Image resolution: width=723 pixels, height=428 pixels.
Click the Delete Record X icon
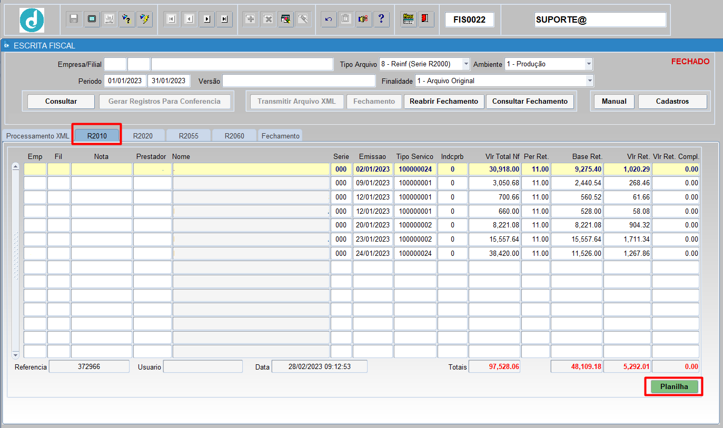pyautogui.click(x=268, y=19)
